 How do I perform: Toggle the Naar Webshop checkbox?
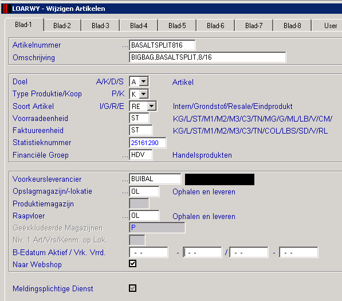tap(132, 264)
